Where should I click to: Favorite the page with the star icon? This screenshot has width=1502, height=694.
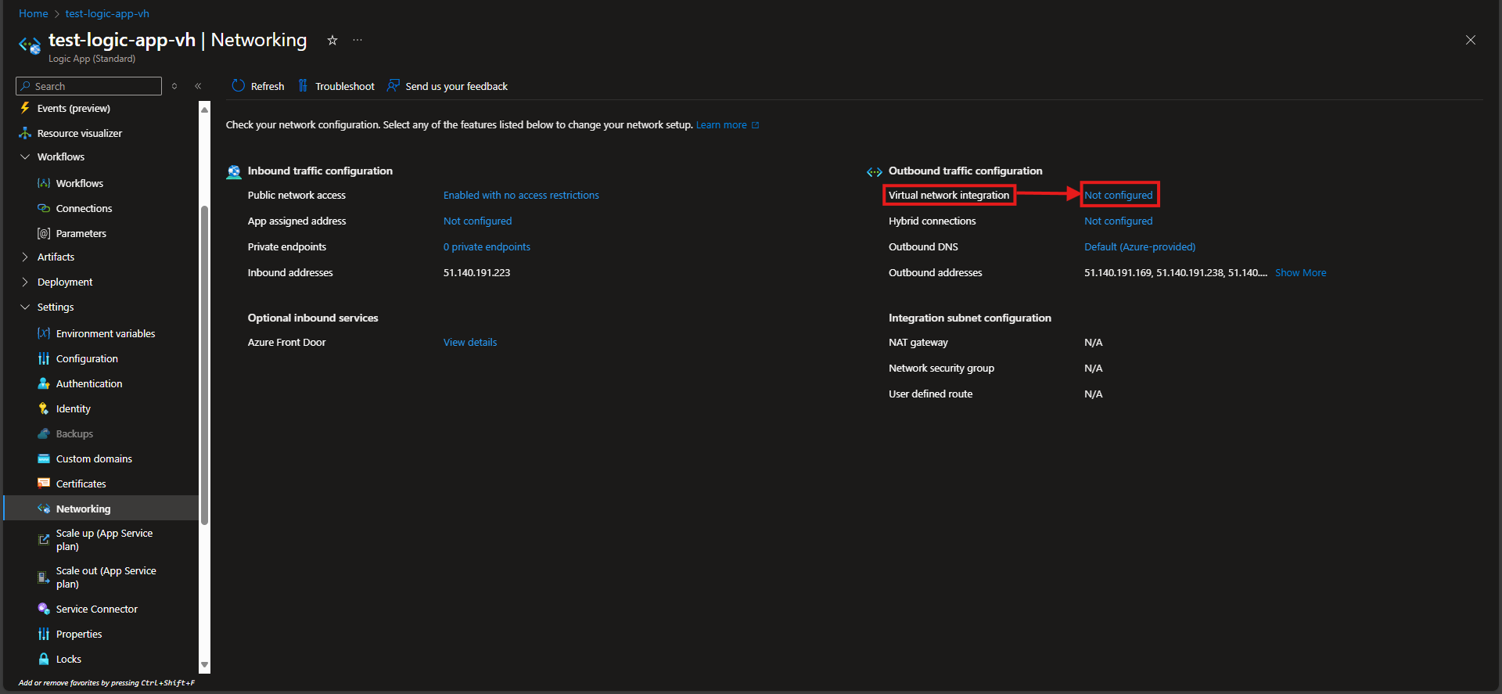332,40
